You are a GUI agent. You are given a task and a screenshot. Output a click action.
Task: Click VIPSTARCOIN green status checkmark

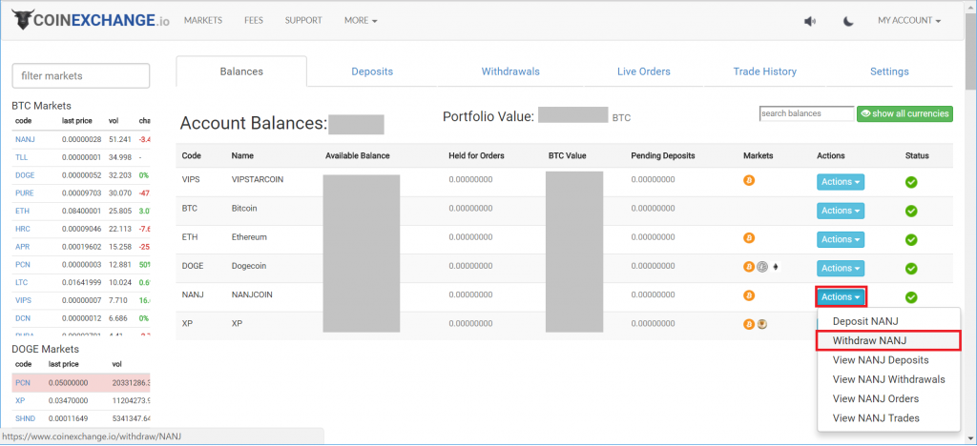pyautogui.click(x=911, y=182)
